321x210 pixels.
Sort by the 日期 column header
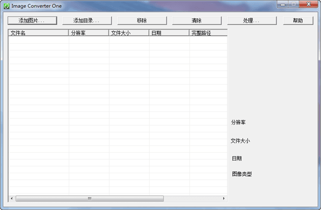coord(169,33)
